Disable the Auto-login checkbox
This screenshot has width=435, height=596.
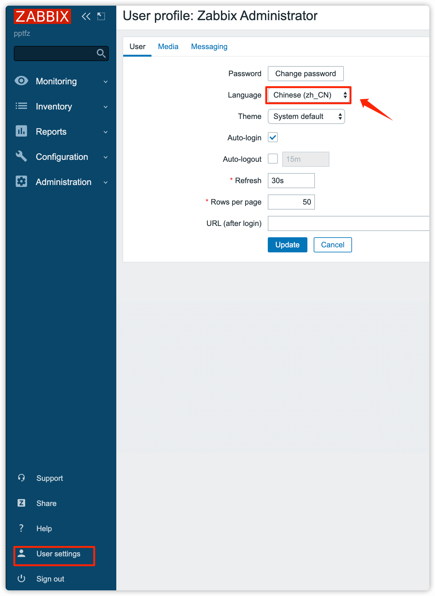(x=273, y=137)
